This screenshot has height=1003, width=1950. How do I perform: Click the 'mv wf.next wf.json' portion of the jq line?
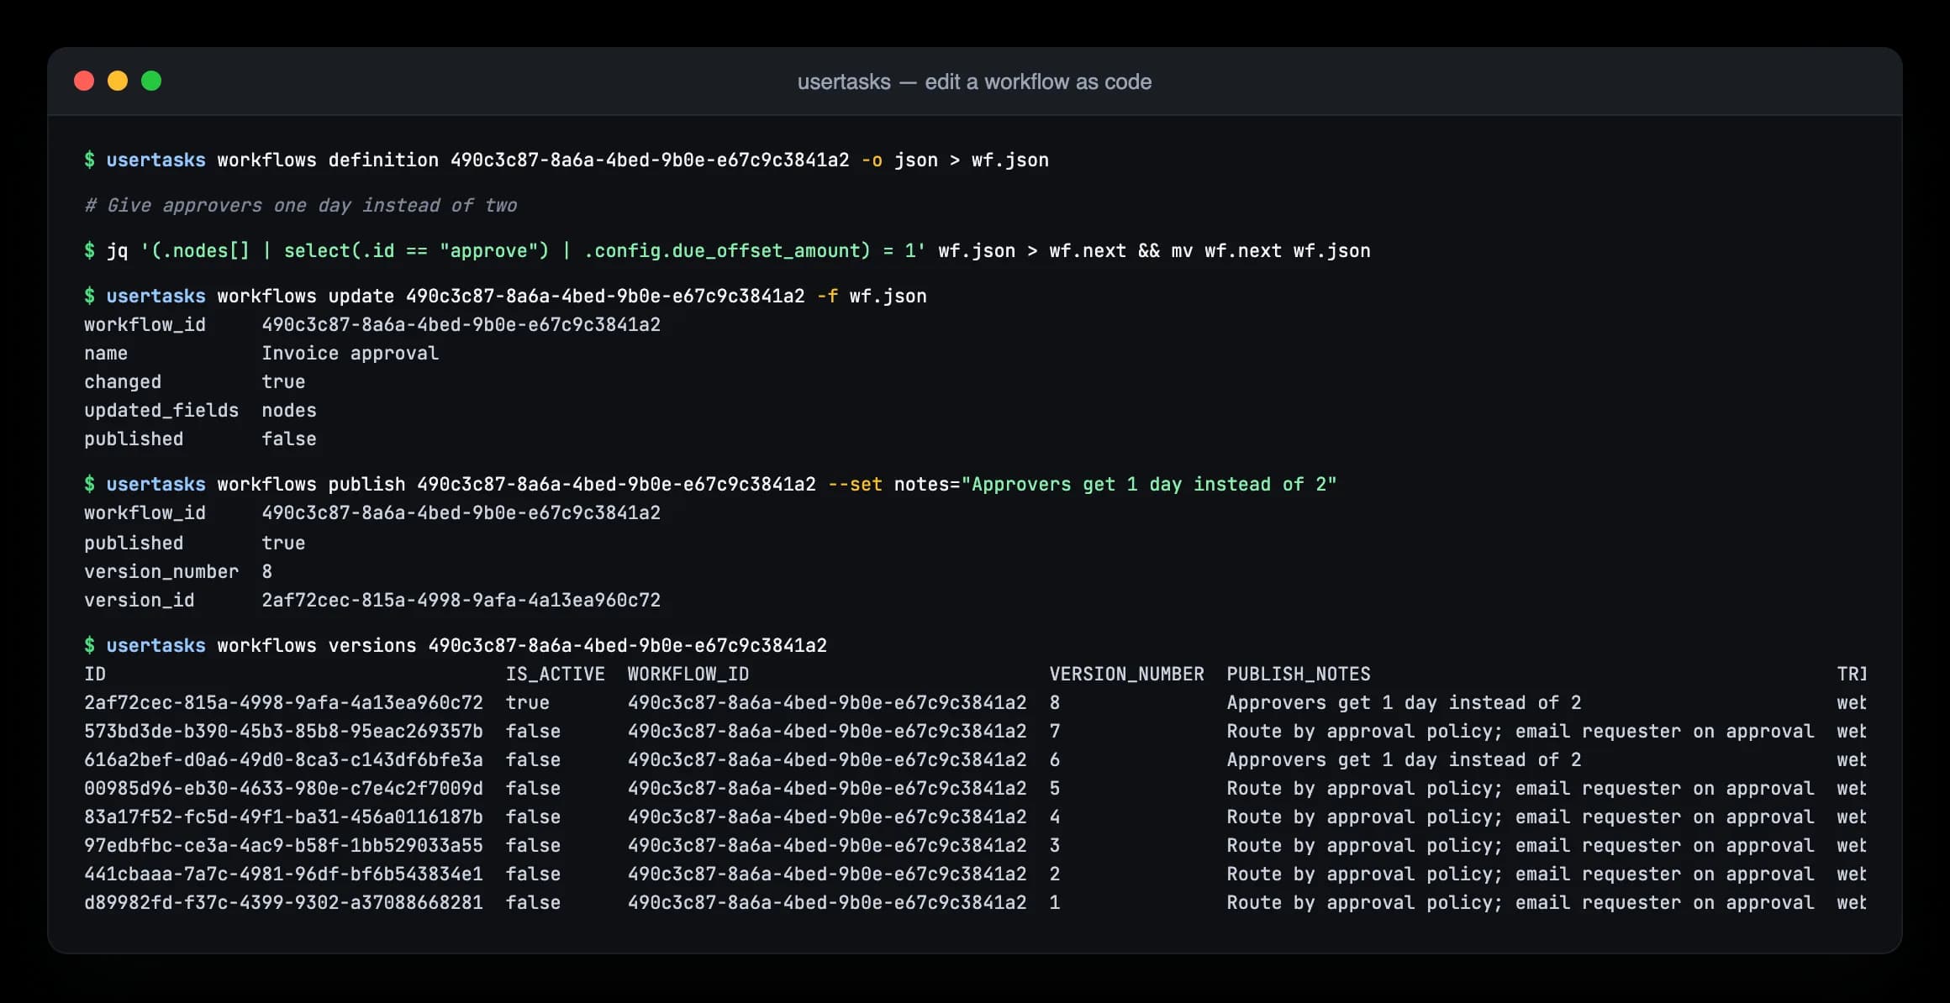[x=1271, y=250]
